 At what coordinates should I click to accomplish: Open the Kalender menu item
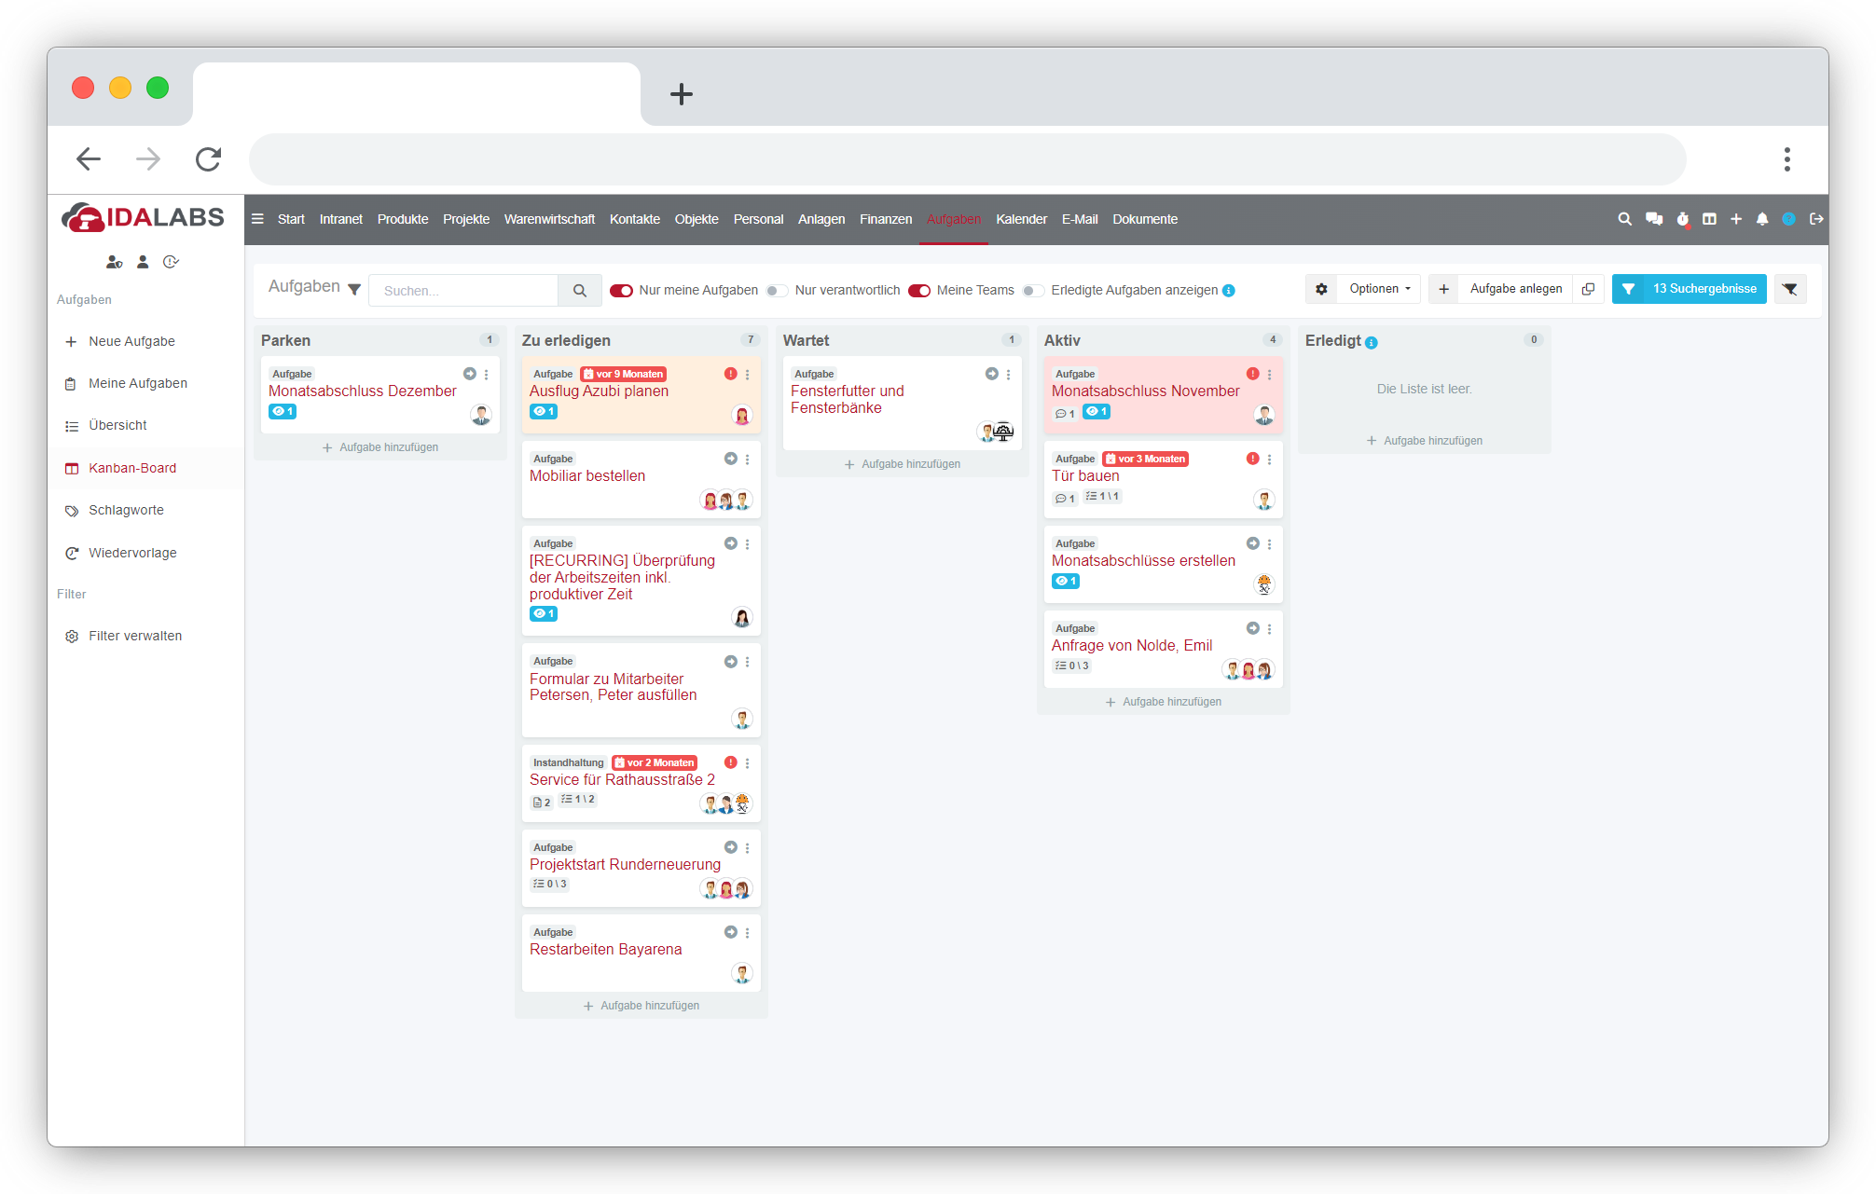pos(1021,219)
